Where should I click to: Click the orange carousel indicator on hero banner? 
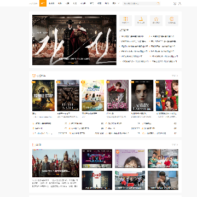pos(72,63)
